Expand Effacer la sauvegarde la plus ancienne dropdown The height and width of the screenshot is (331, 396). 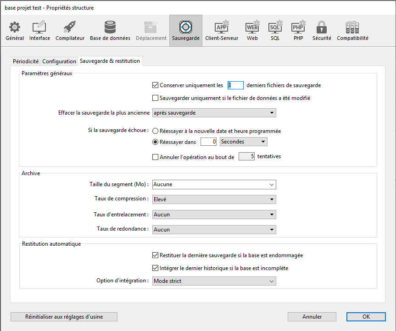tap(214, 113)
